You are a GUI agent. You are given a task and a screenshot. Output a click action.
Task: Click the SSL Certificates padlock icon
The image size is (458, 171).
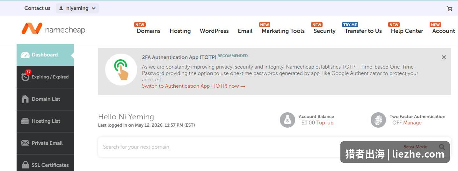[x=25, y=165]
